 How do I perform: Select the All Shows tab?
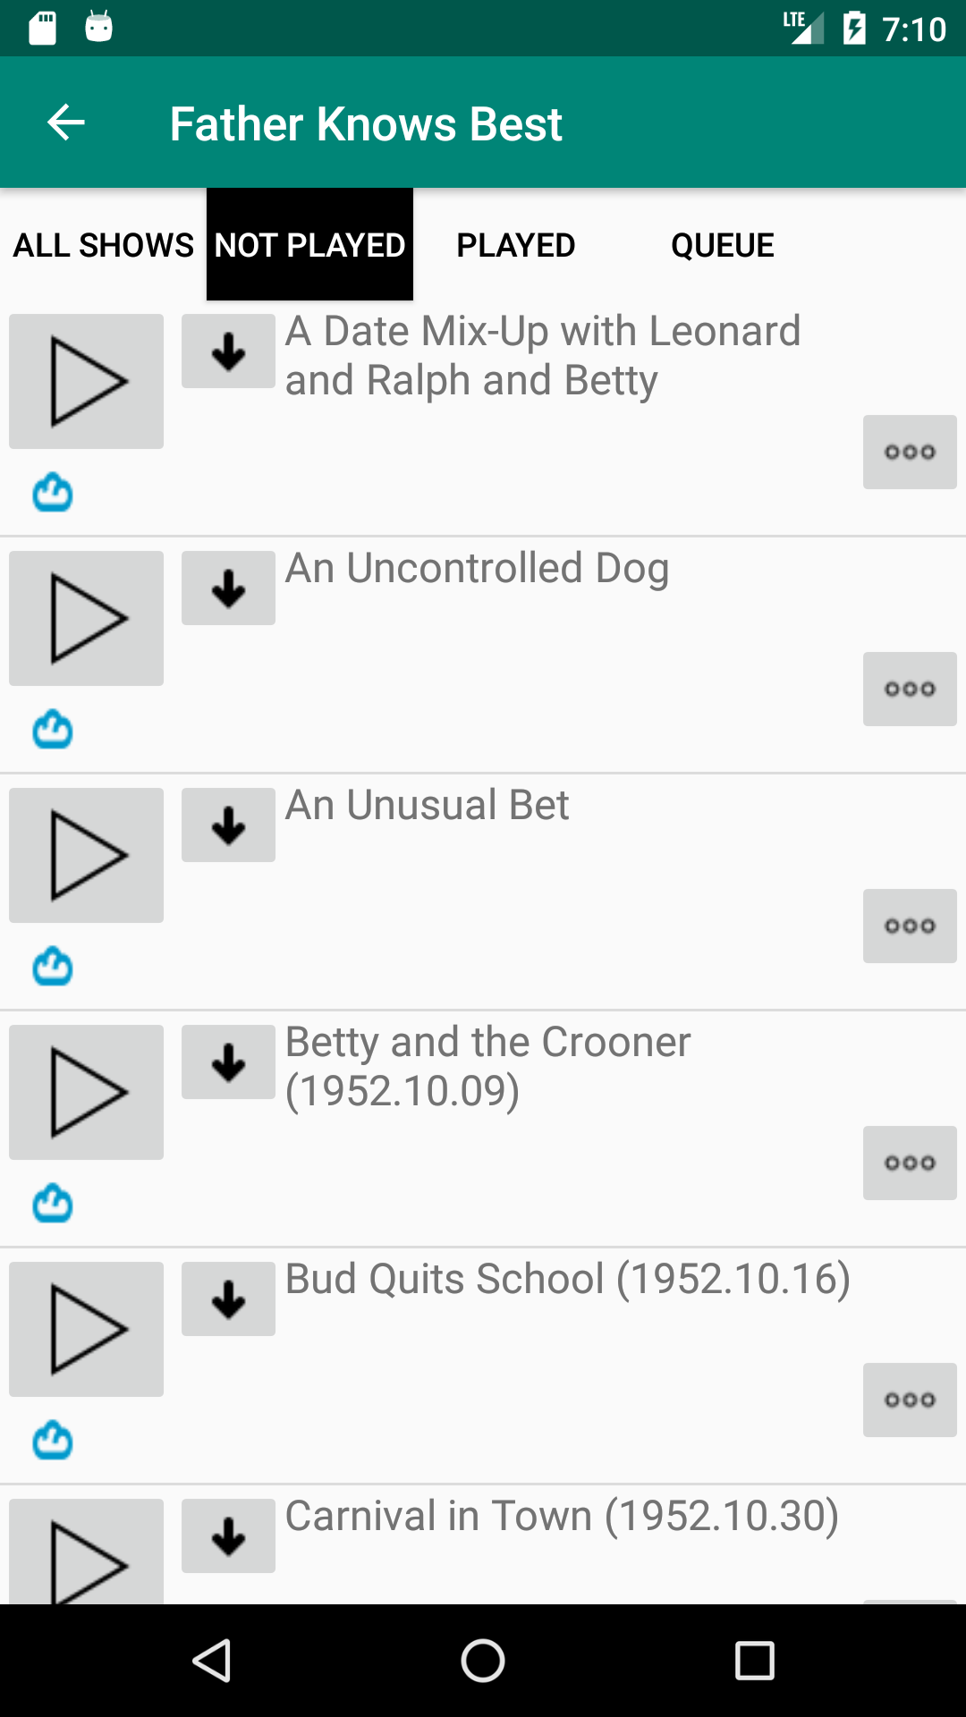104,245
